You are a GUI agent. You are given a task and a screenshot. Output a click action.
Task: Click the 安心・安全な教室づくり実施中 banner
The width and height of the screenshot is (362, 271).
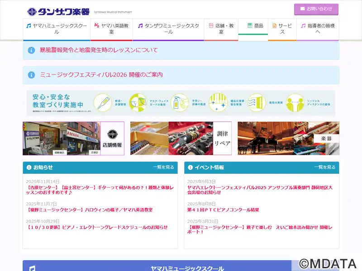pos(181,103)
